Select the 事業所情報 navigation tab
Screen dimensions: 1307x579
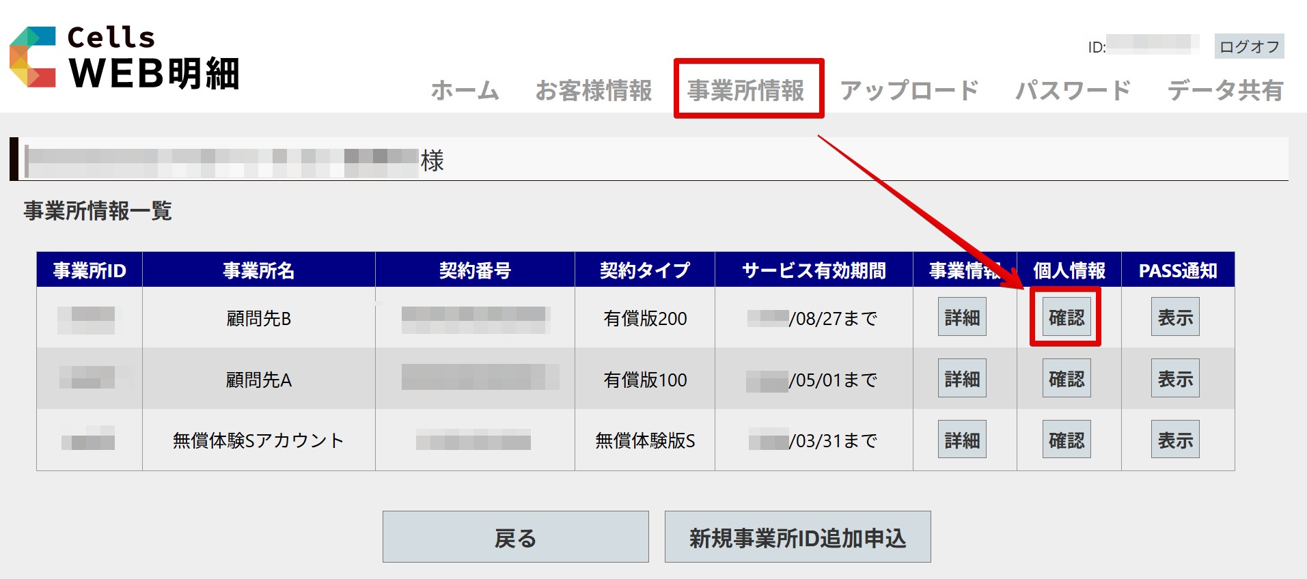click(746, 90)
